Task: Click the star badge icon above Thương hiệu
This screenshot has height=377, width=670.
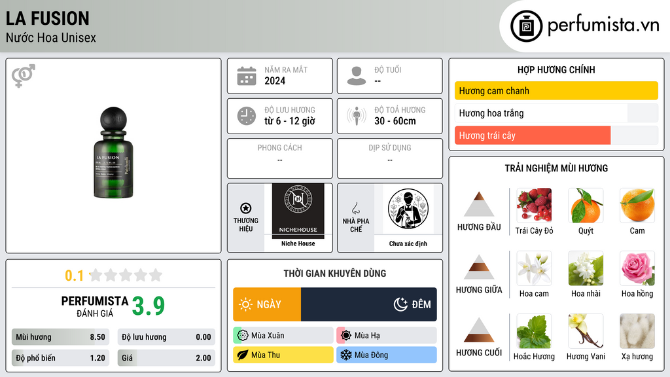Action: (x=246, y=208)
